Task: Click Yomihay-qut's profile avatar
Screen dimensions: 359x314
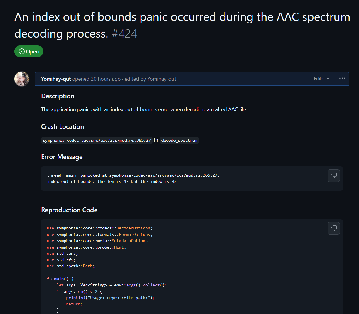Action: pyautogui.click(x=22, y=79)
